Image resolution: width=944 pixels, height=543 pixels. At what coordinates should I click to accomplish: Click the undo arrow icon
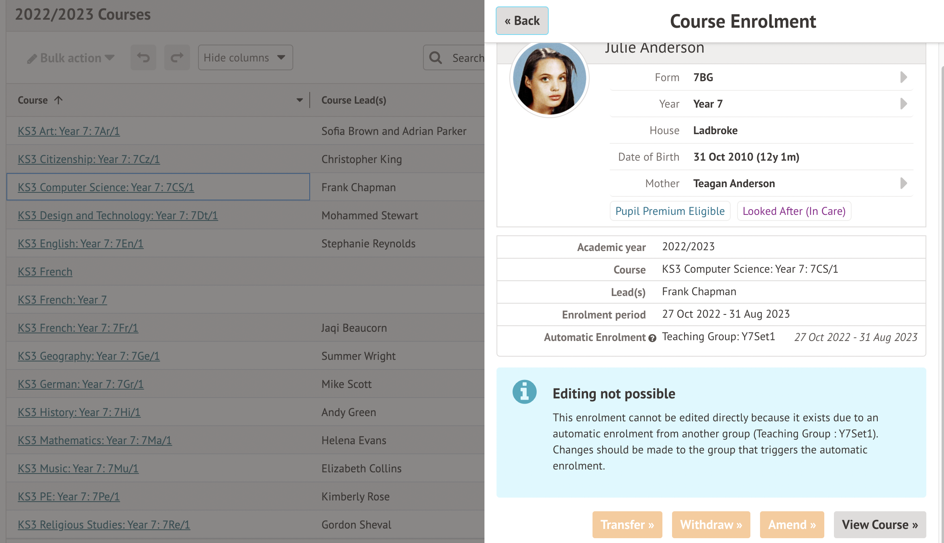(143, 58)
